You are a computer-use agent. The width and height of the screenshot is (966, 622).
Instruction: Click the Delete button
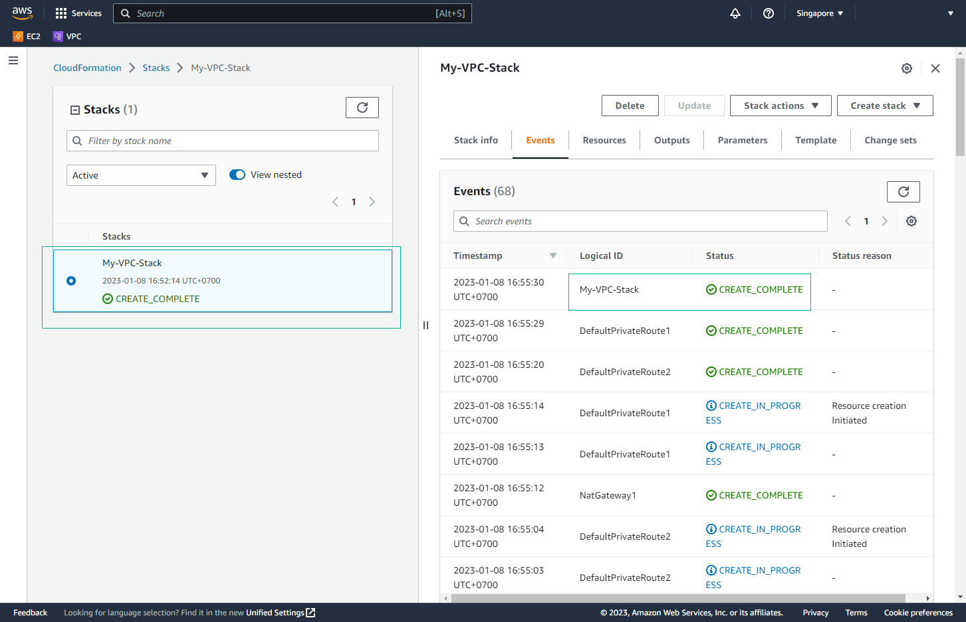click(x=630, y=106)
